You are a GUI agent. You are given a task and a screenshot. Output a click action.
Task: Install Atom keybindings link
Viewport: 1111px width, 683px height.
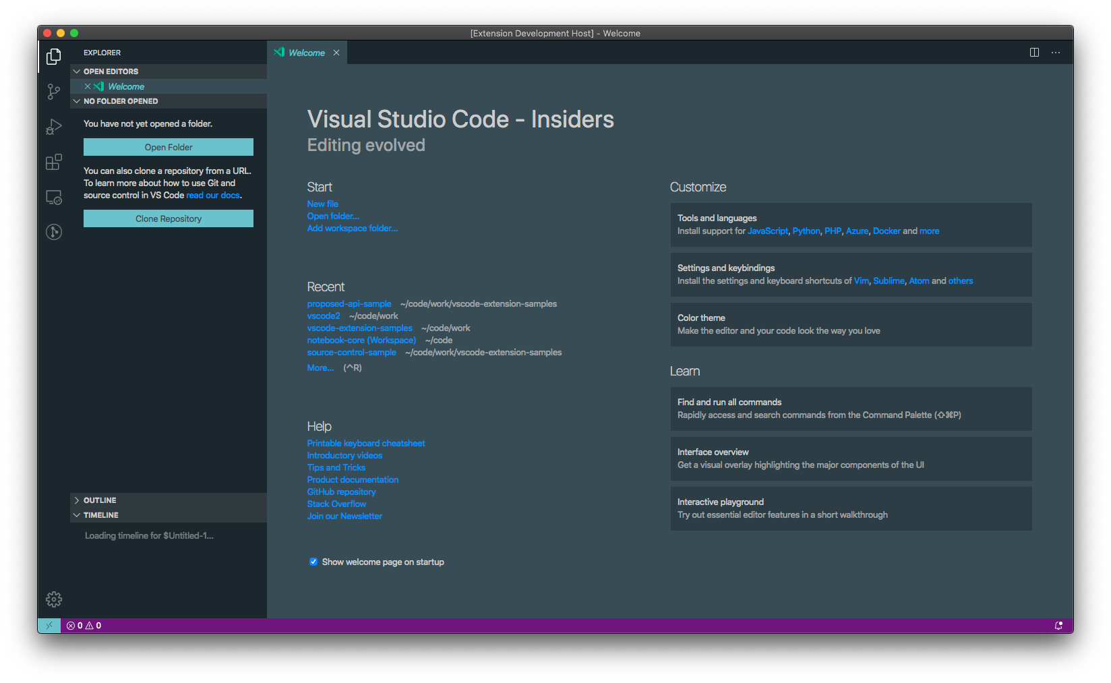[920, 281]
